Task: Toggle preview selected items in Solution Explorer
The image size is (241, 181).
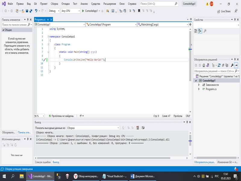Action: (x=236, y=65)
